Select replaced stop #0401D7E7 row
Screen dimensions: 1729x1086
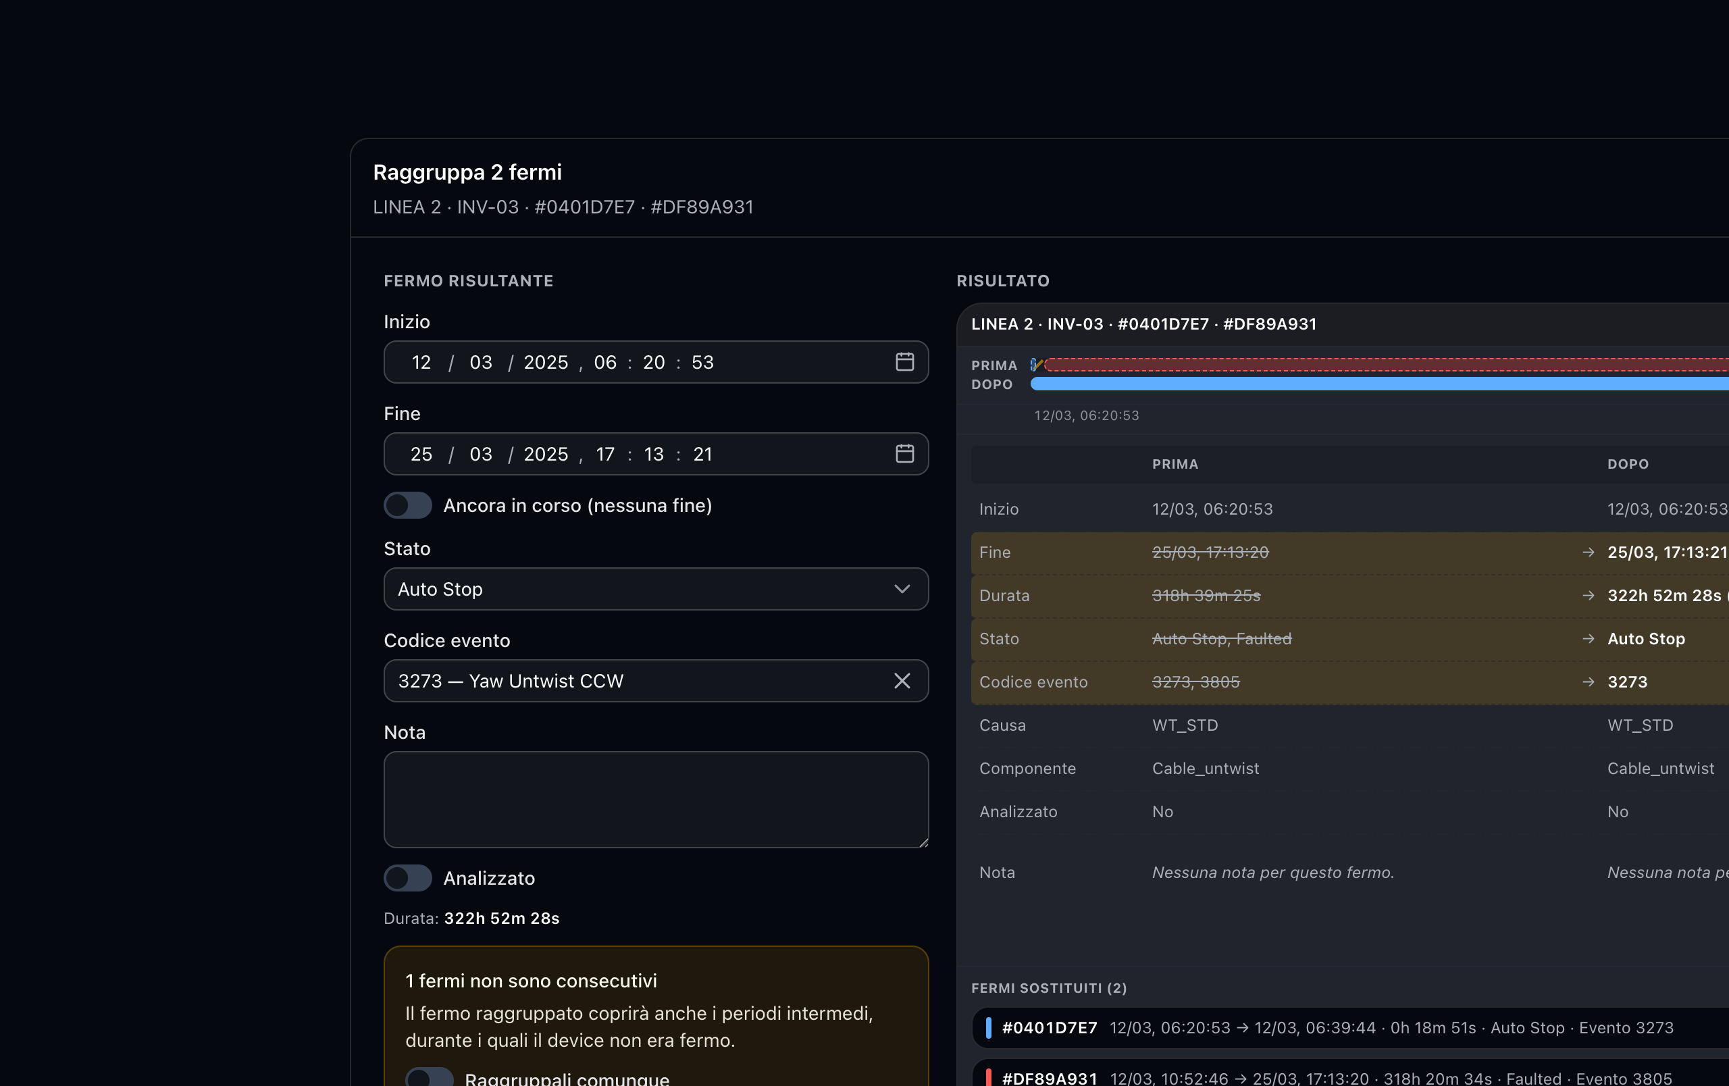click(1350, 1028)
